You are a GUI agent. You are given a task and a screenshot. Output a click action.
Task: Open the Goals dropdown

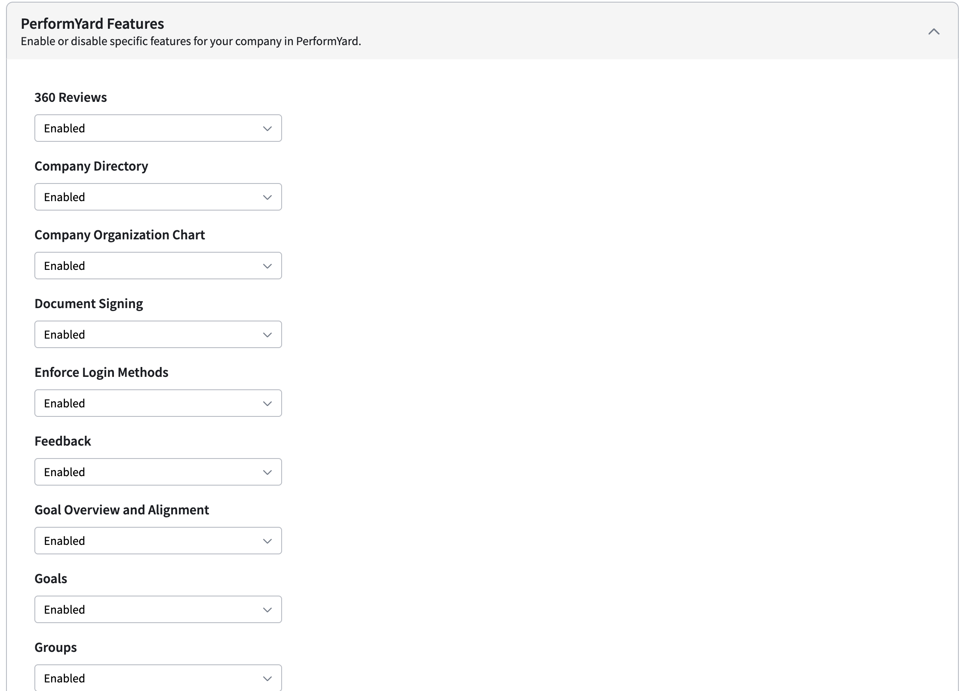pyautogui.click(x=158, y=609)
